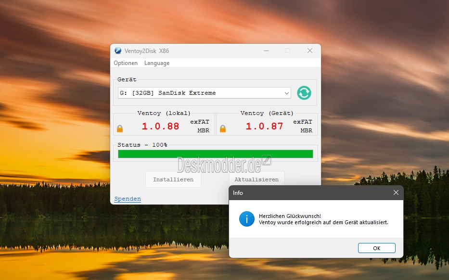Image resolution: width=449 pixels, height=280 pixels.
Task: Click the lock icon beside Ventoy (Gerät)
Action: click(223, 128)
